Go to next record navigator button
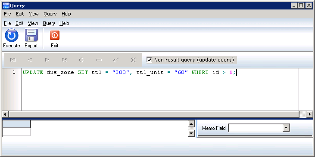Screen dimensions: 315x157 pyautogui.click(x=47, y=60)
